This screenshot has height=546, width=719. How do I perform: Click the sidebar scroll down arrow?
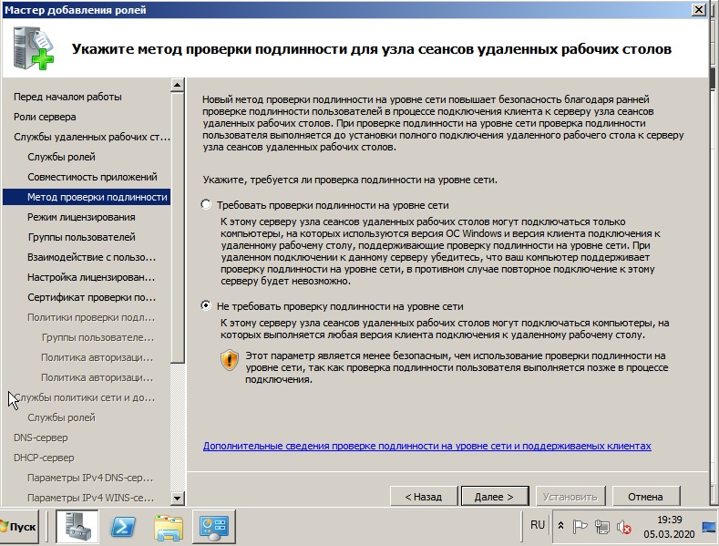[177, 498]
